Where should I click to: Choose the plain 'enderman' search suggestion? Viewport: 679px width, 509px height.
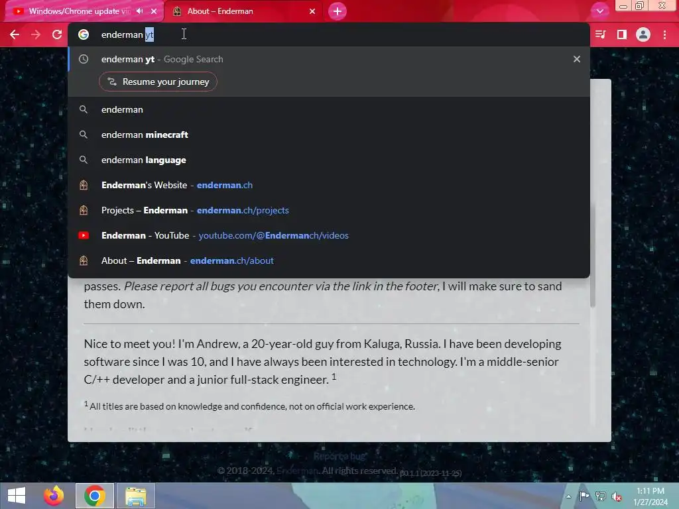[329, 109]
